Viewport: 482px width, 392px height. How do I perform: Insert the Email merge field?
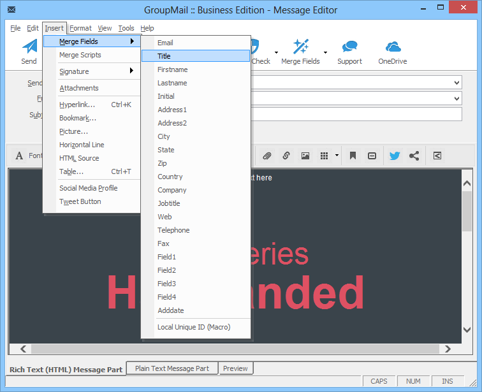[196, 43]
